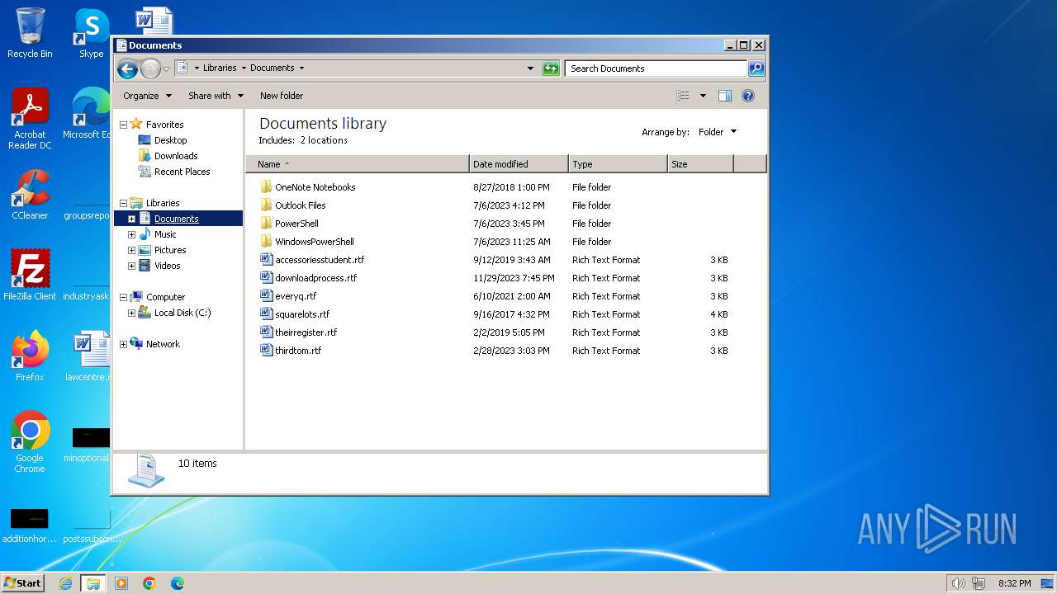Viewport: 1057px width, 594px height.
Task: Select thirdtom.rtf file
Action: (x=297, y=351)
